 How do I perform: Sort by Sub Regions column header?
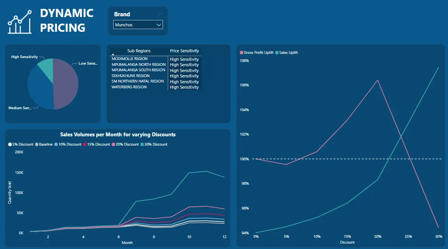click(139, 51)
